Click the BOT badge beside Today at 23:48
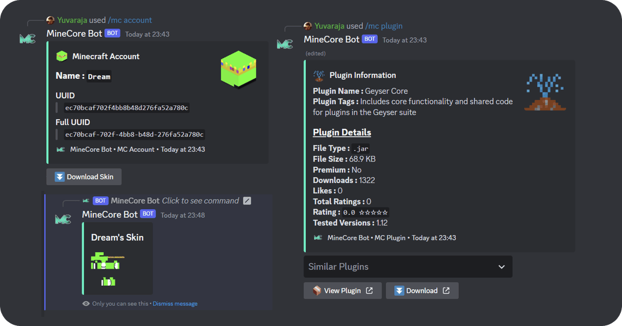The image size is (622, 326). (x=148, y=214)
